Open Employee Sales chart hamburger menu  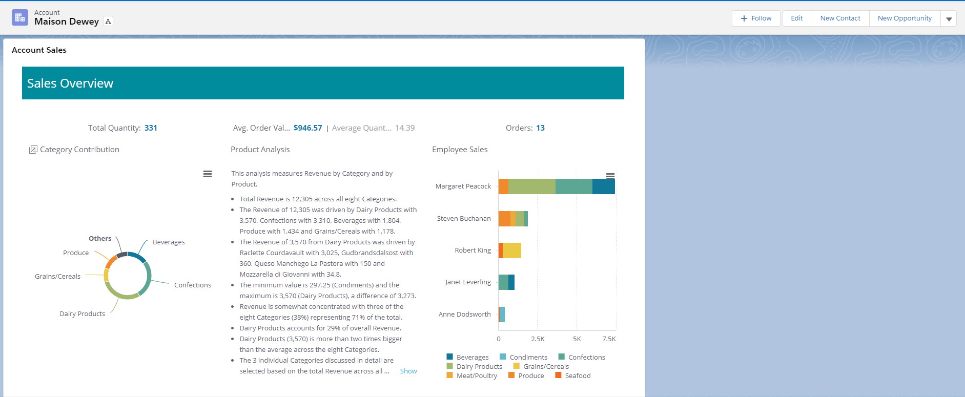coord(610,175)
